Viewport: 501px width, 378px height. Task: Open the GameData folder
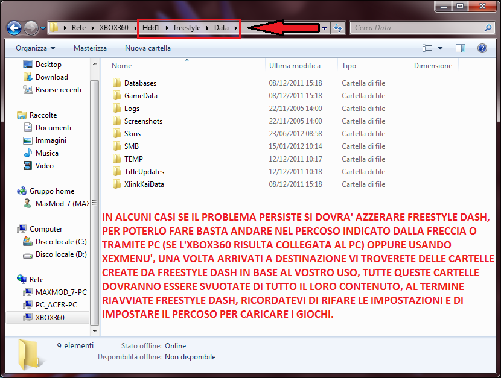[x=141, y=95]
